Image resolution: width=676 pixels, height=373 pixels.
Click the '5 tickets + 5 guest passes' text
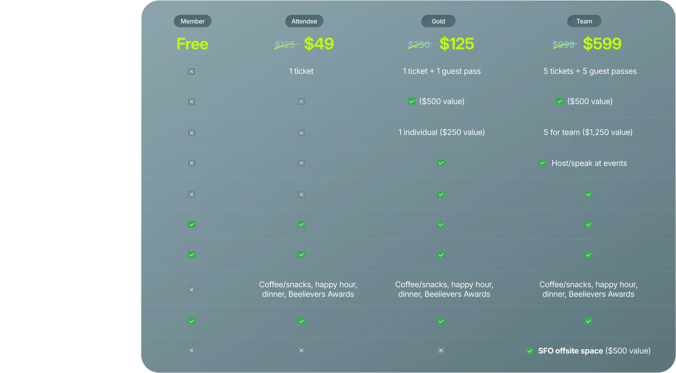click(590, 71)
